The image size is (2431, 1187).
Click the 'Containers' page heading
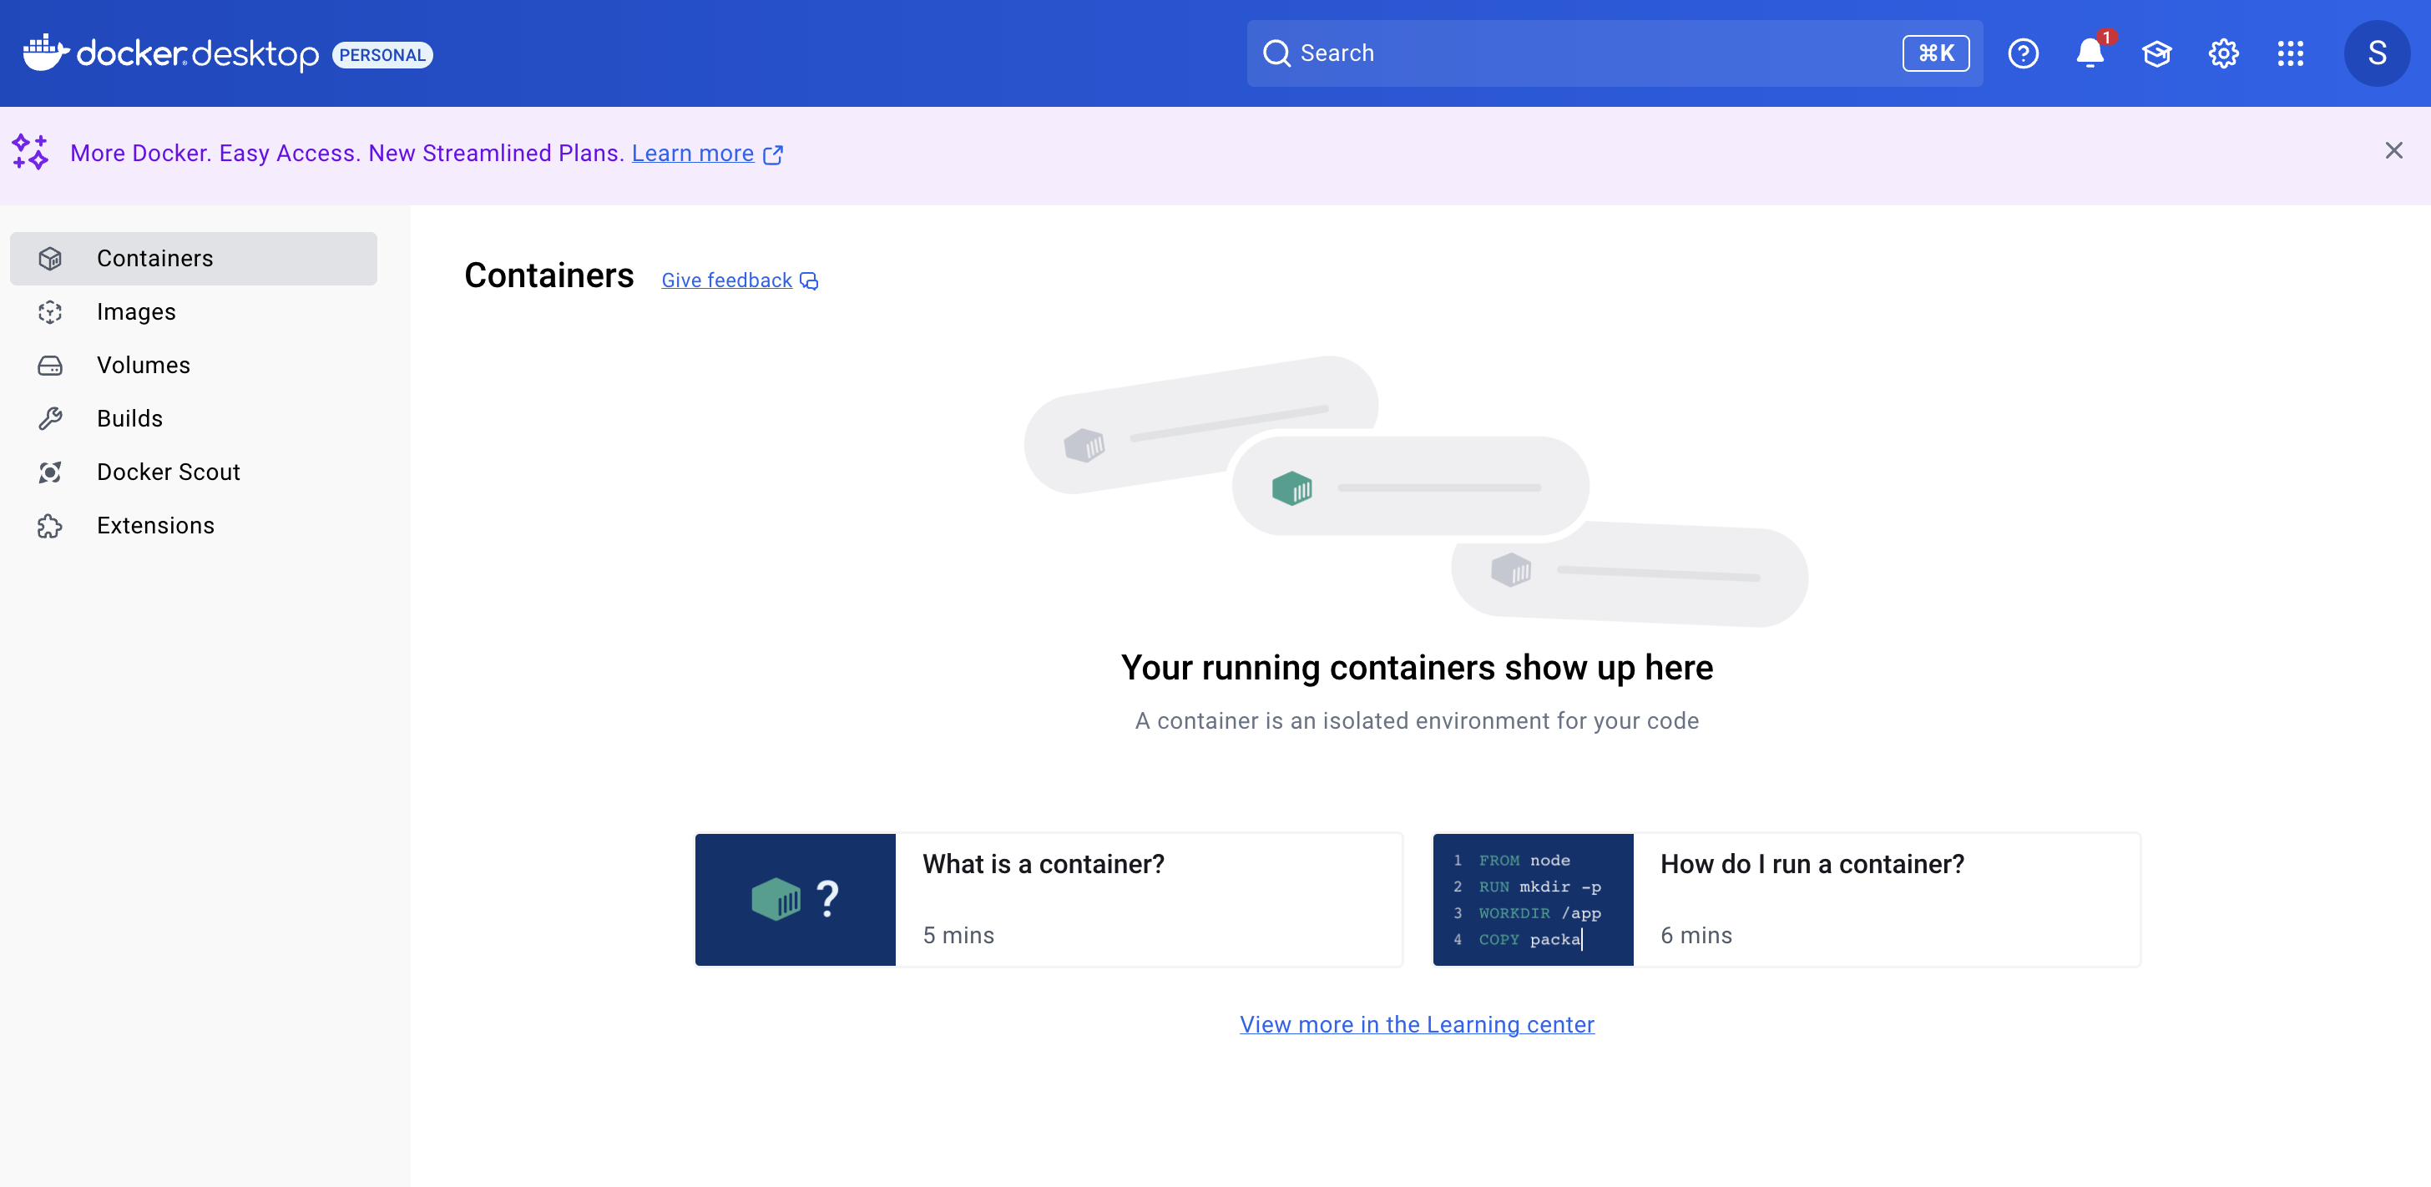click(x=548, y=275)
